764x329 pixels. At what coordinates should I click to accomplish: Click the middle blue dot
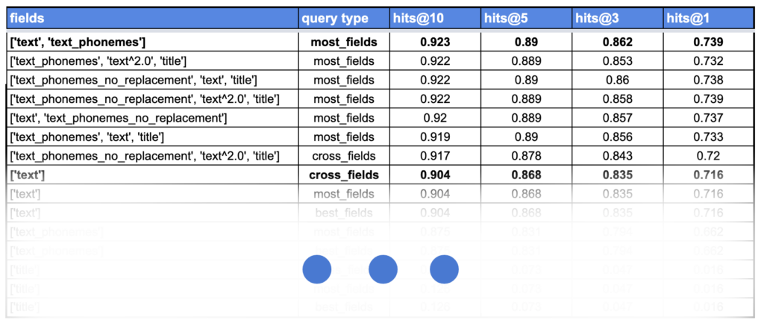383,269
